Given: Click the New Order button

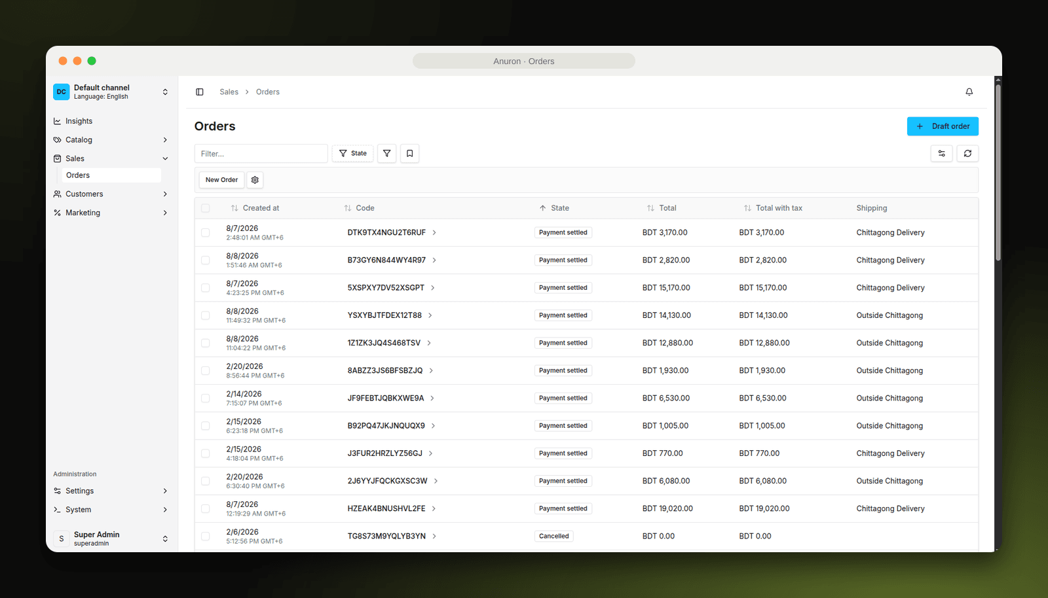Looking at the screenshot, I should coord(221,180).
